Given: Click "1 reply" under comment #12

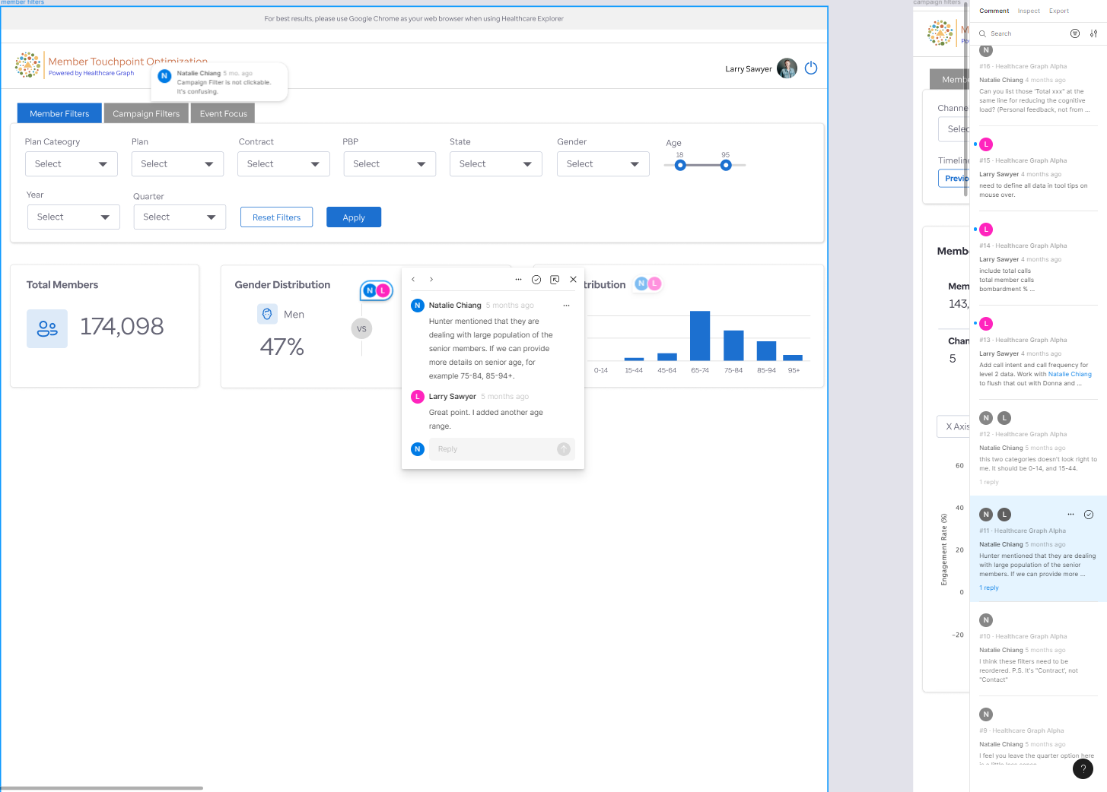Looking at the screenshot, I should point(989,482).
